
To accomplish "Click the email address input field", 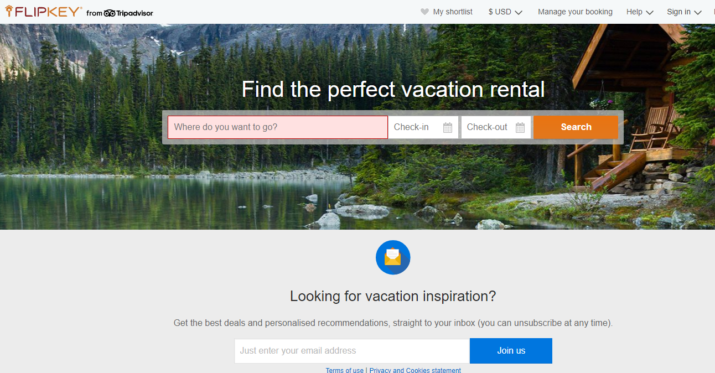I will pos(352,351).
